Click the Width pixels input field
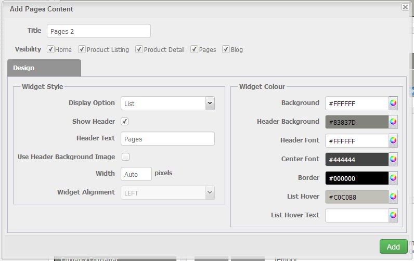This screenshot has width=414, height=261. tap(136, 174)
